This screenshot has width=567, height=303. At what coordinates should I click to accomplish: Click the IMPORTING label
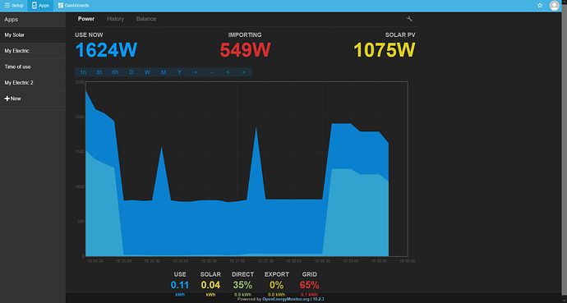[x=245, y=35]
